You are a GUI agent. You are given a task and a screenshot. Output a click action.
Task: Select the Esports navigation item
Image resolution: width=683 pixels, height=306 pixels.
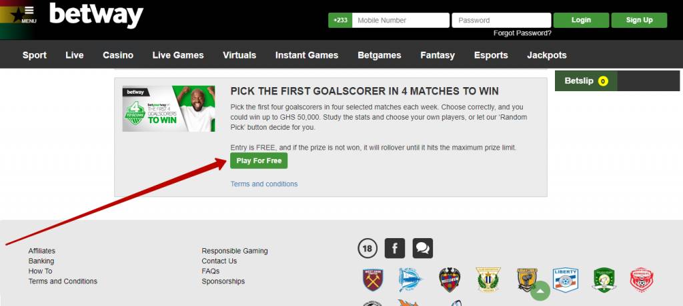point(491,55)
